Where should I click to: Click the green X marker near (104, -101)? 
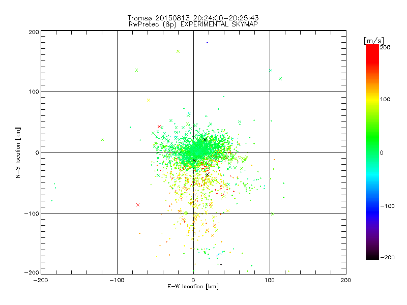(273, 214)
